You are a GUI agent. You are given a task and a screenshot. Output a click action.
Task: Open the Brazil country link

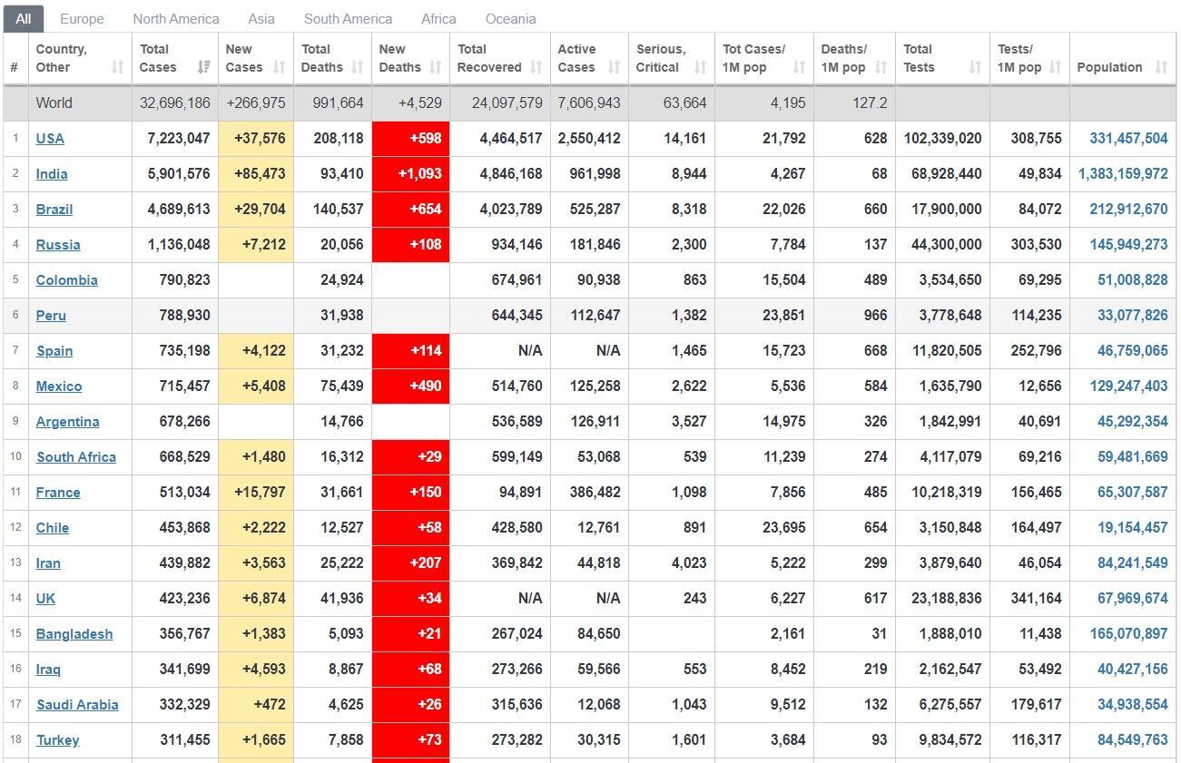pyautogui.click(x=54, y=210)
